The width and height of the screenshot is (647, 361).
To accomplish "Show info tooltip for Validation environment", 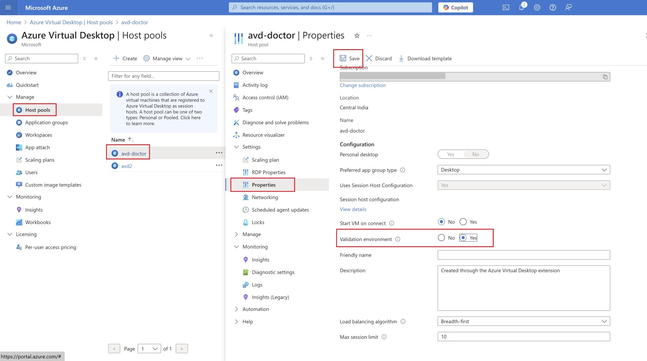I will tap(398, 239).
